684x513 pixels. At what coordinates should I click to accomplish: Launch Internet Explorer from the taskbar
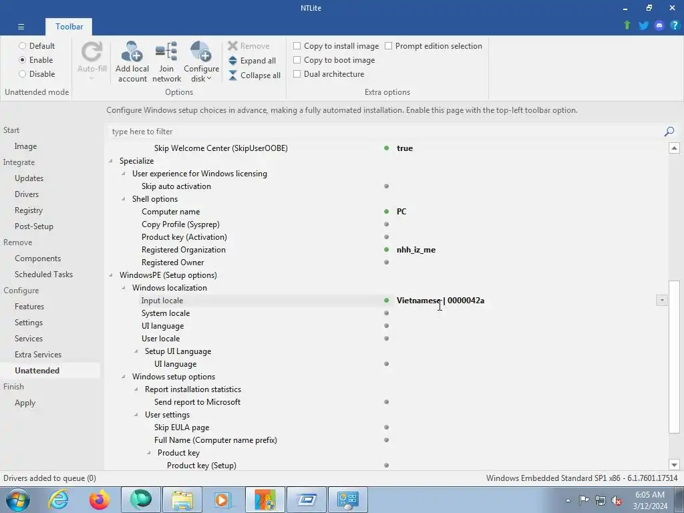point(58,500)
